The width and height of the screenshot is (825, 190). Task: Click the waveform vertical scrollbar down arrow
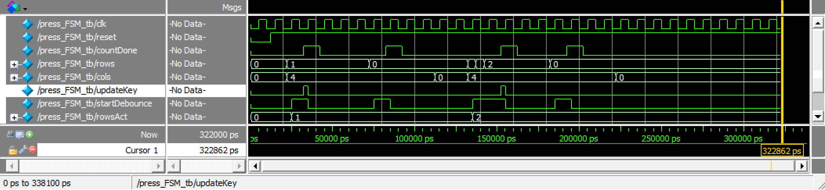pyautogui.click(x=818, y=116)
